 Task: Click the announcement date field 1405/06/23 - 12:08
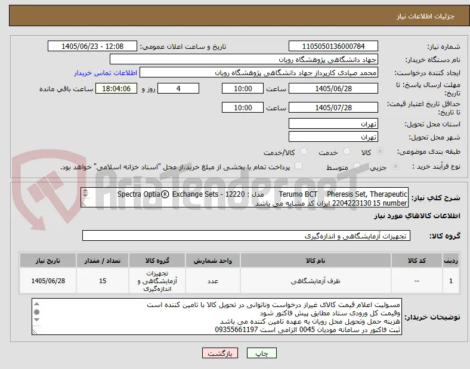92,46
